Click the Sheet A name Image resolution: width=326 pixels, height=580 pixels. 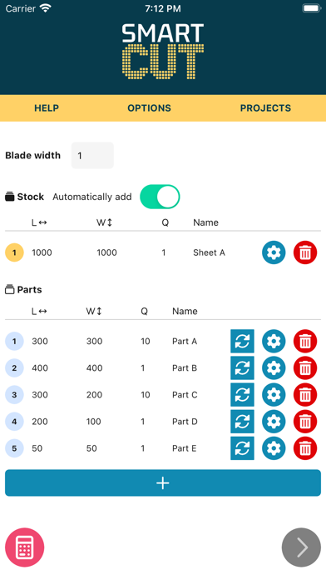point(209,252)
